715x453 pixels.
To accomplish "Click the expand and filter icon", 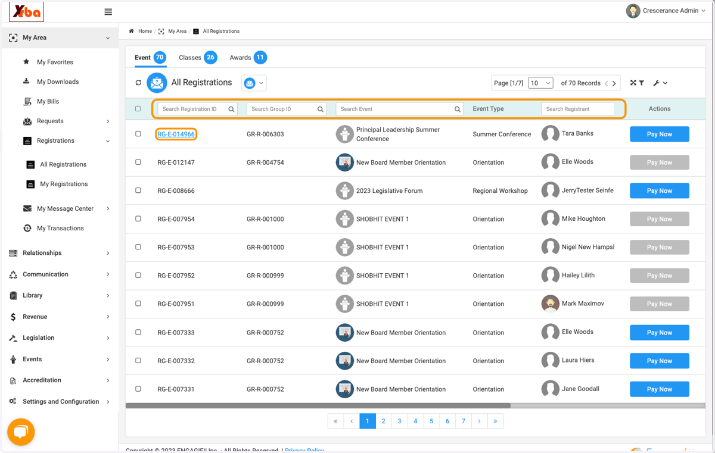I will (x=637, y=83).
